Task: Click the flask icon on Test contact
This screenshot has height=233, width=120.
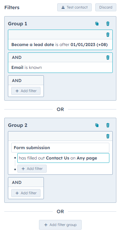Action: click(x=63, y=7)
